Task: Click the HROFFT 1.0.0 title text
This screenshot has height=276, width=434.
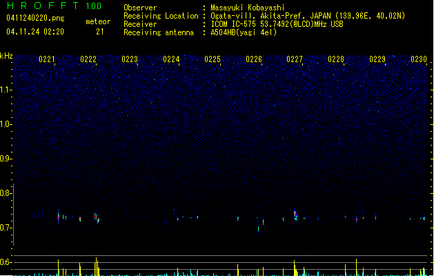Action: pos(55,6)
